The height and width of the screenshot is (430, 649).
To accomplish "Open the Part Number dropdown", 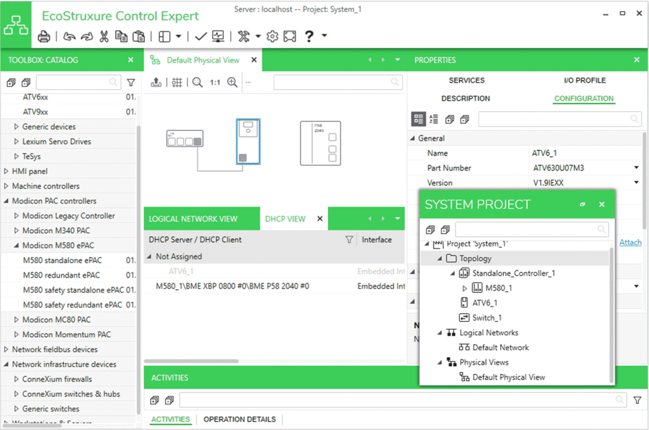I will (636, 168).
